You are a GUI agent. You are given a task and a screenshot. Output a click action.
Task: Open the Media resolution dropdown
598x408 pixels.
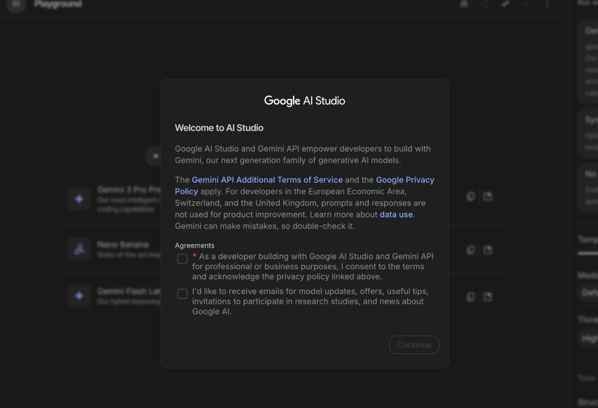tap(589, 293)
